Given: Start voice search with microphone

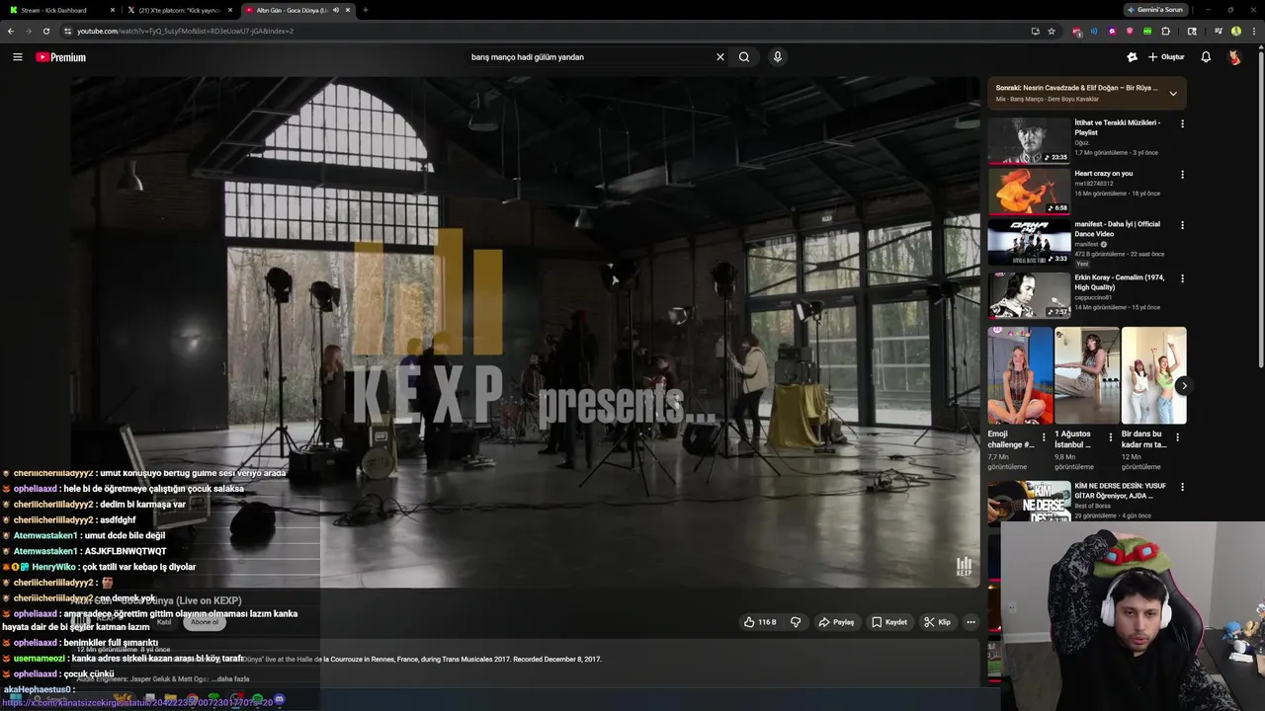Looking at the screenshot, I should click(x=778, y=57).
